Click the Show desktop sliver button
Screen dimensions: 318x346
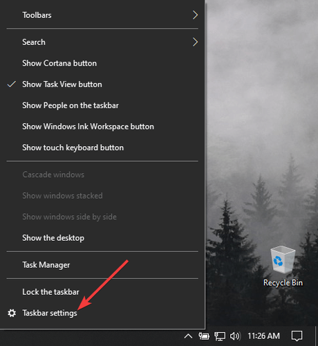(317, 336)
